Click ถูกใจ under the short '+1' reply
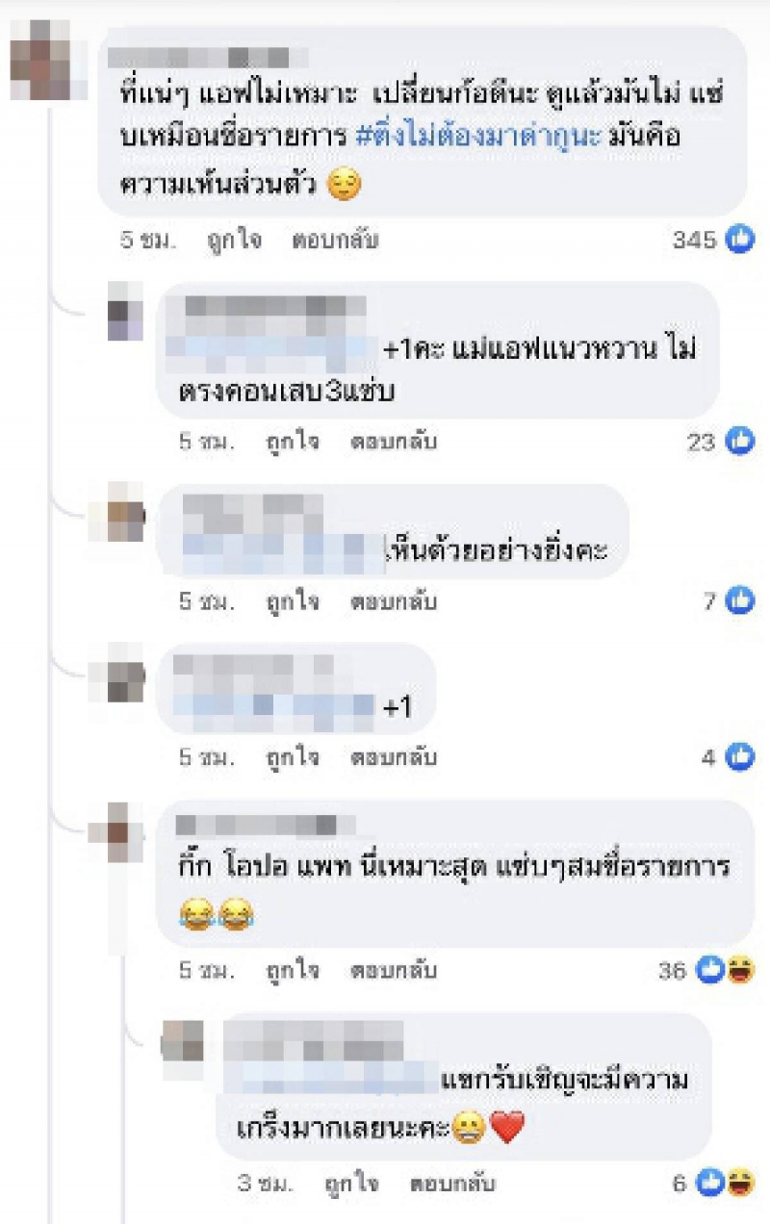This screenshot has width=770, height=1224. pos(293,757)
